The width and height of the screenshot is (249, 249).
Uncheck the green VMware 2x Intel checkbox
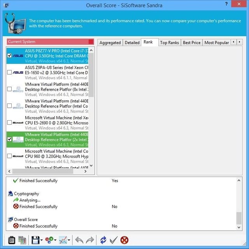9,139
